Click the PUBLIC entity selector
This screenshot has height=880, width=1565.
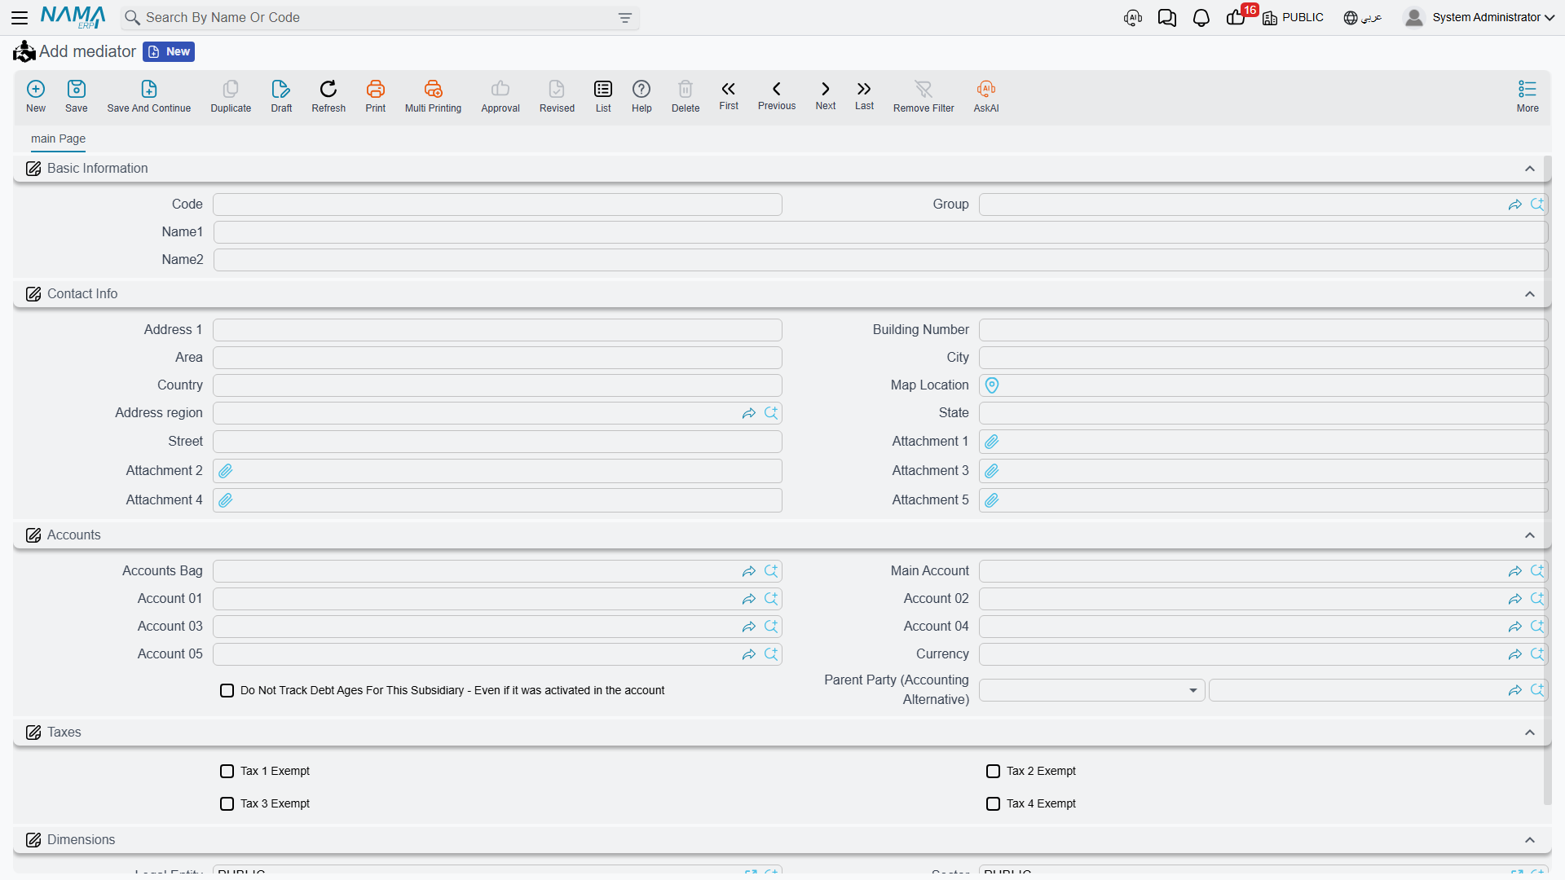click(x=1294, y=17)
